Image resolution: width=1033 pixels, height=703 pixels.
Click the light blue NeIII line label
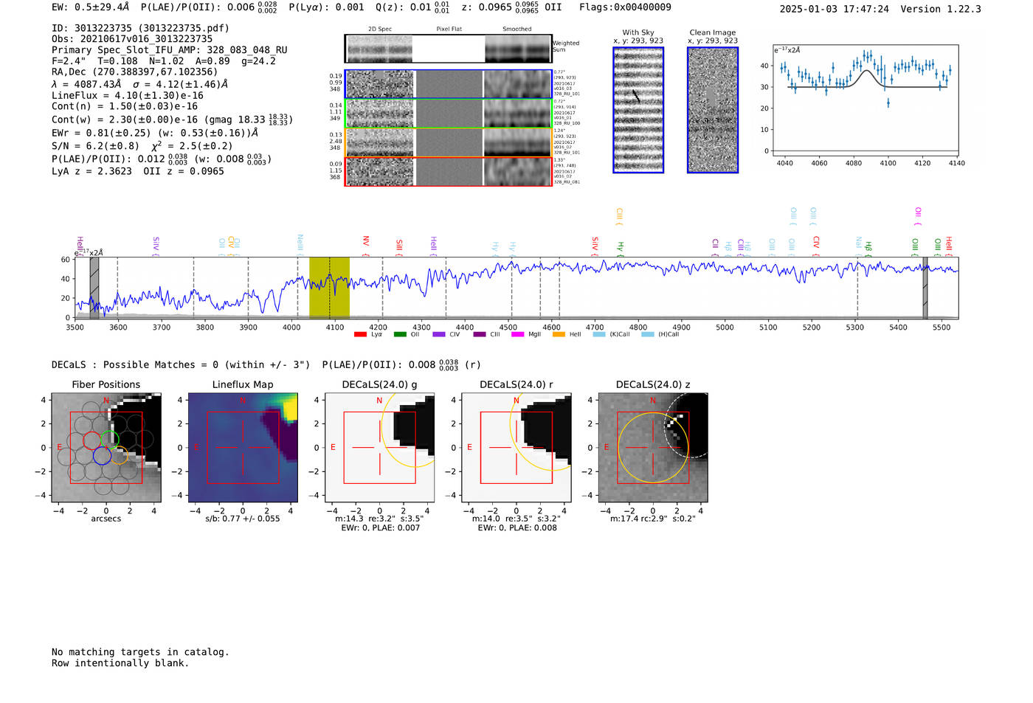pos(300,244)
